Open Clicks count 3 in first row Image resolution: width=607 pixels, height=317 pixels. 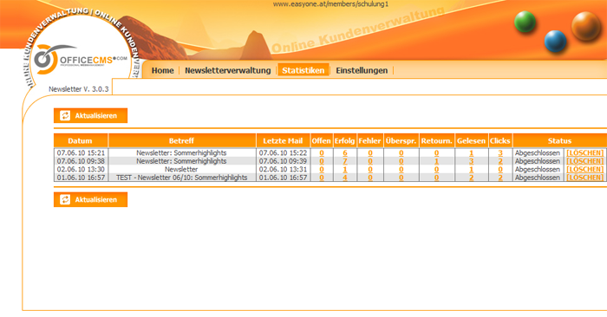coord(500,153)
